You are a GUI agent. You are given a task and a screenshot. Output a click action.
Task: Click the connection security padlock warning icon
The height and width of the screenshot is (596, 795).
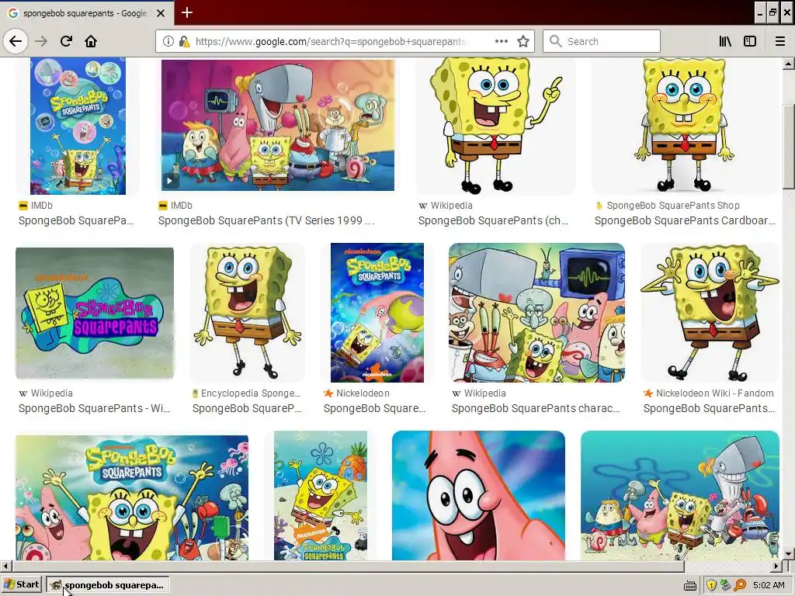pos(185,42)
